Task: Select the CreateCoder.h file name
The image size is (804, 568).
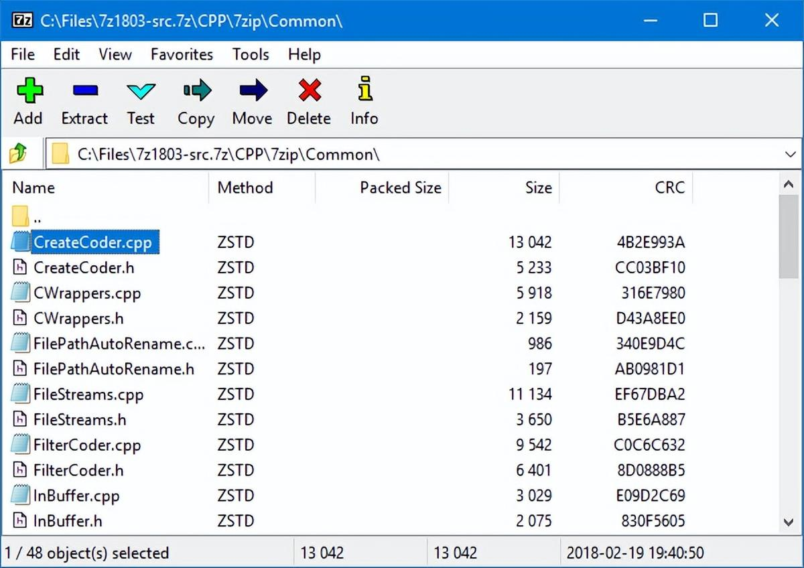Action: [x=84, y=267]
